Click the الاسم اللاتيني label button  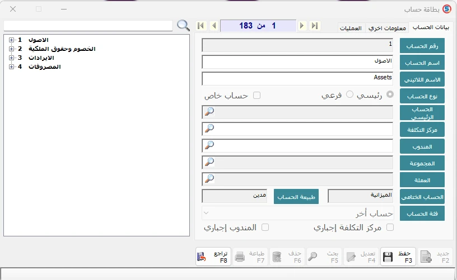pos(422,79)
